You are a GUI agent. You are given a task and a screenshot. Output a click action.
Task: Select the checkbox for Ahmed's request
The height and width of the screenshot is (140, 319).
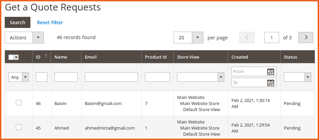pos(19,127)
